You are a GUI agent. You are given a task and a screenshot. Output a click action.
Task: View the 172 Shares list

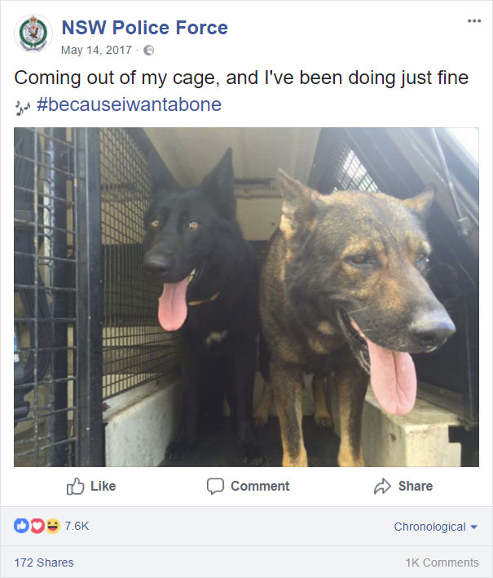[44, 562]
